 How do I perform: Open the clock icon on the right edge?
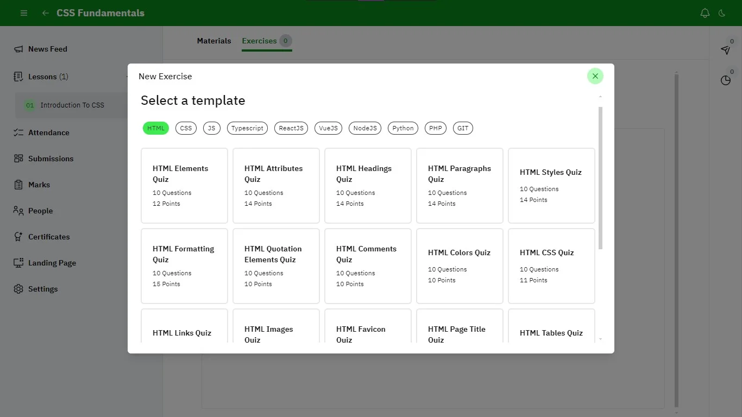[x=725, y=80]
